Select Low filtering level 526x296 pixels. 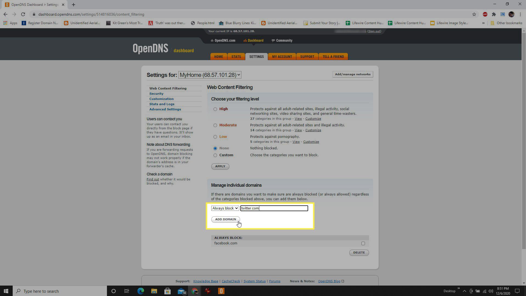pos(215,137)
